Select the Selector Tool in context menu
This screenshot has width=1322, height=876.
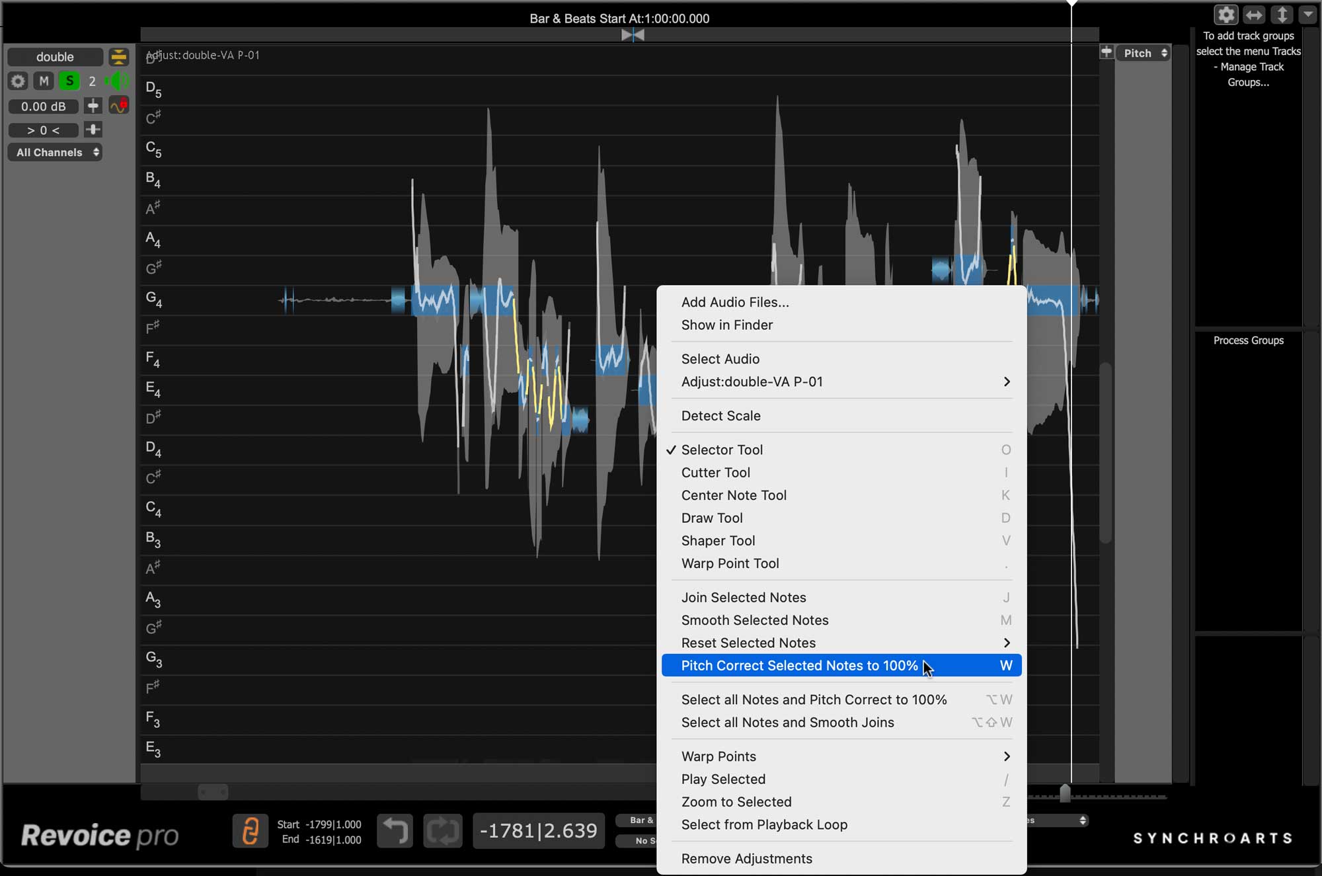(x=841, y=450)
